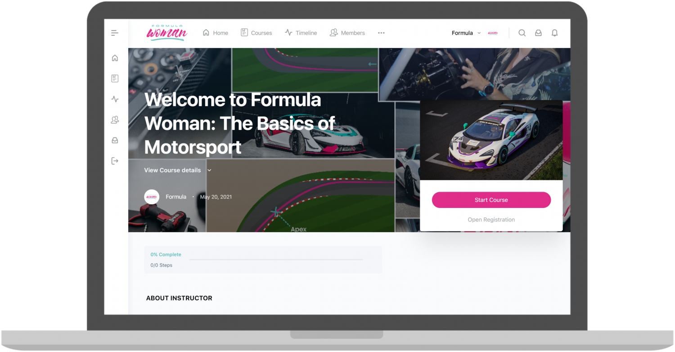Click the Formula Woman logo
The image size is (675, 352).
coord(167,33)
